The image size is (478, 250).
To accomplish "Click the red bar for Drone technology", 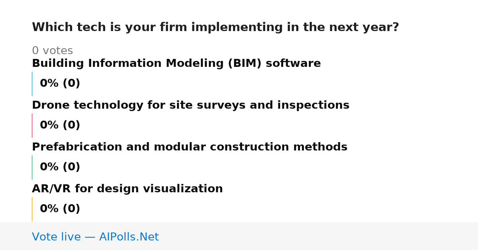I will click(32, 125).
